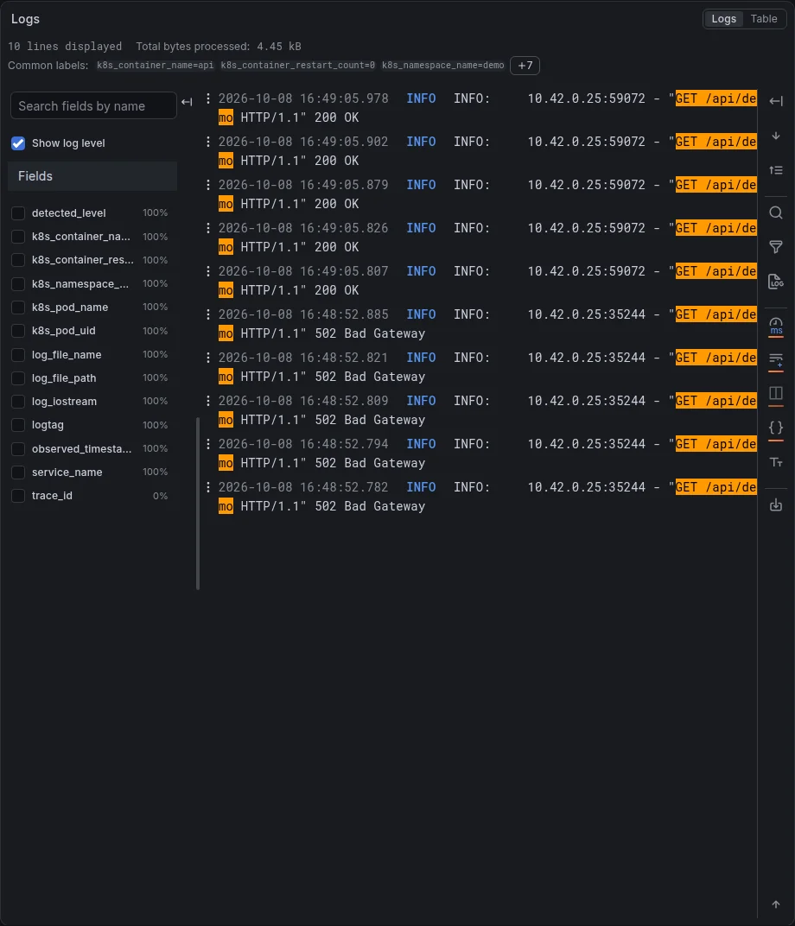Click the Fields section header
This screenshot has width=795, height=926.
point(92,176)
